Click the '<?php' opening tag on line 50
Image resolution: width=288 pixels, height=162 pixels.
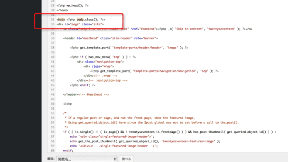click(x=67, y=104)
